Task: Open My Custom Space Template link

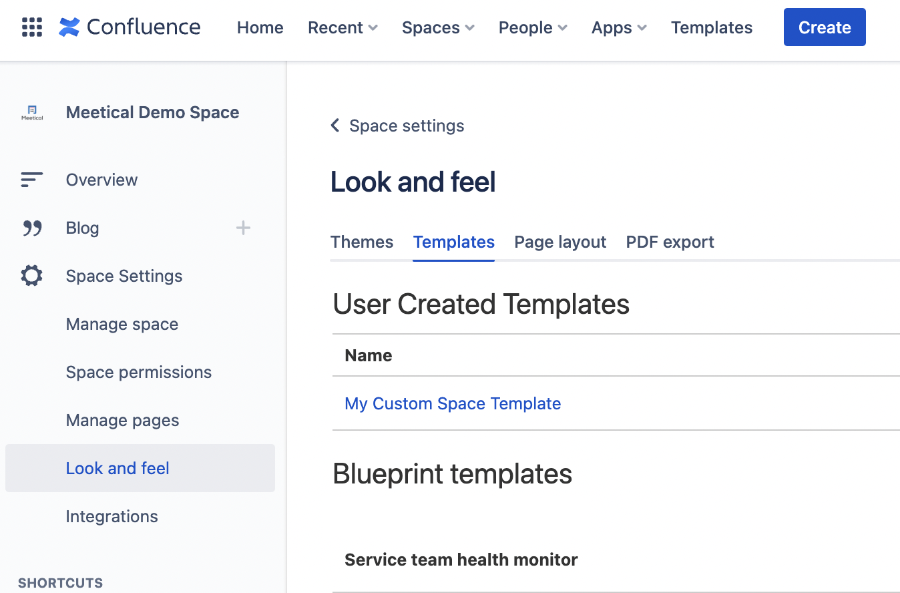Action: pyautogui.click(x=453, y=403)
